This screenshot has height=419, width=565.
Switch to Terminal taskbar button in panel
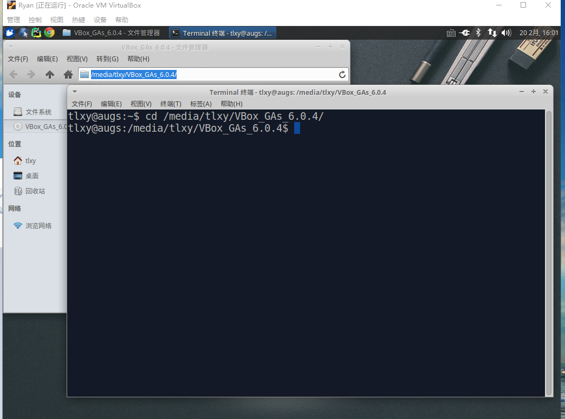pos(222,33)
